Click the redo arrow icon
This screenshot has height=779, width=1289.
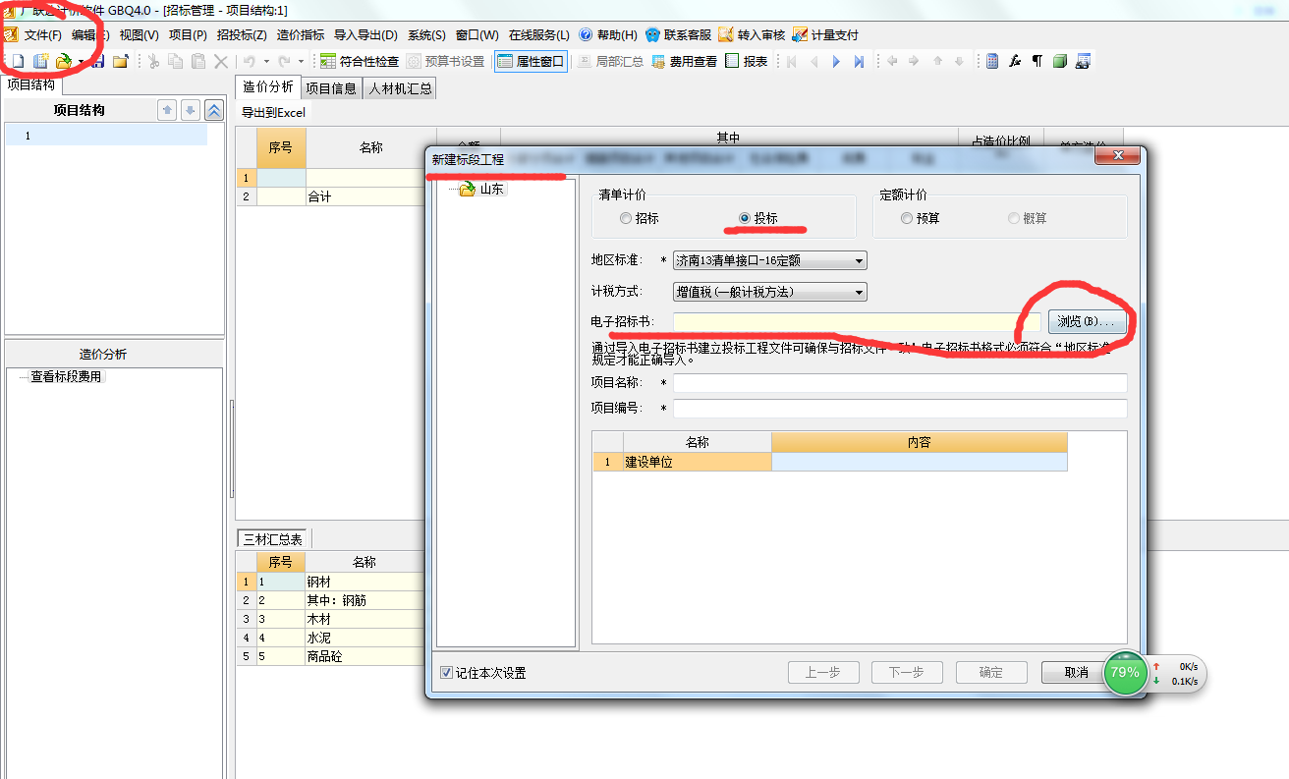click(284, 62)
